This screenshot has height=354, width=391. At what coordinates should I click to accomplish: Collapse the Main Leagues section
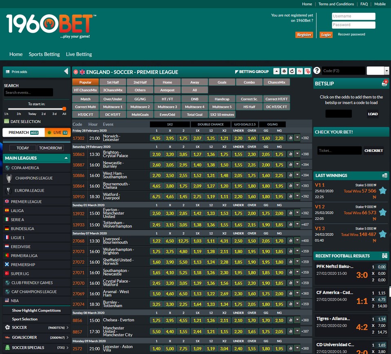coord(66,158)
